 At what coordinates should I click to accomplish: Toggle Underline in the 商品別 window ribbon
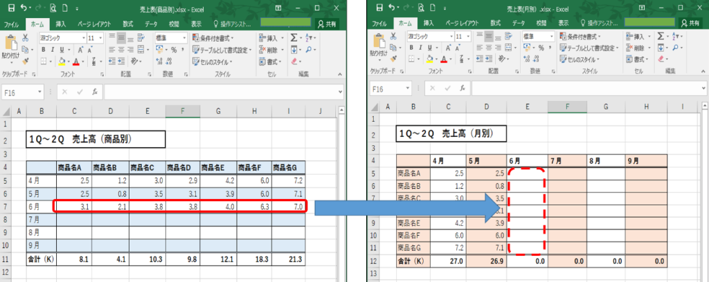[x=62, y=49]
